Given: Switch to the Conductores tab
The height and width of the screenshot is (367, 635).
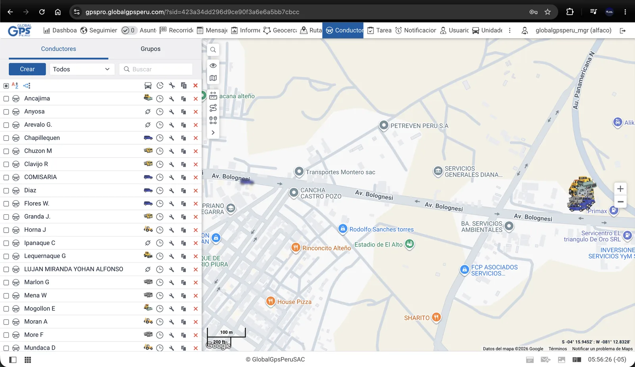Looking at the screenshot, I should tap(58, 49).
